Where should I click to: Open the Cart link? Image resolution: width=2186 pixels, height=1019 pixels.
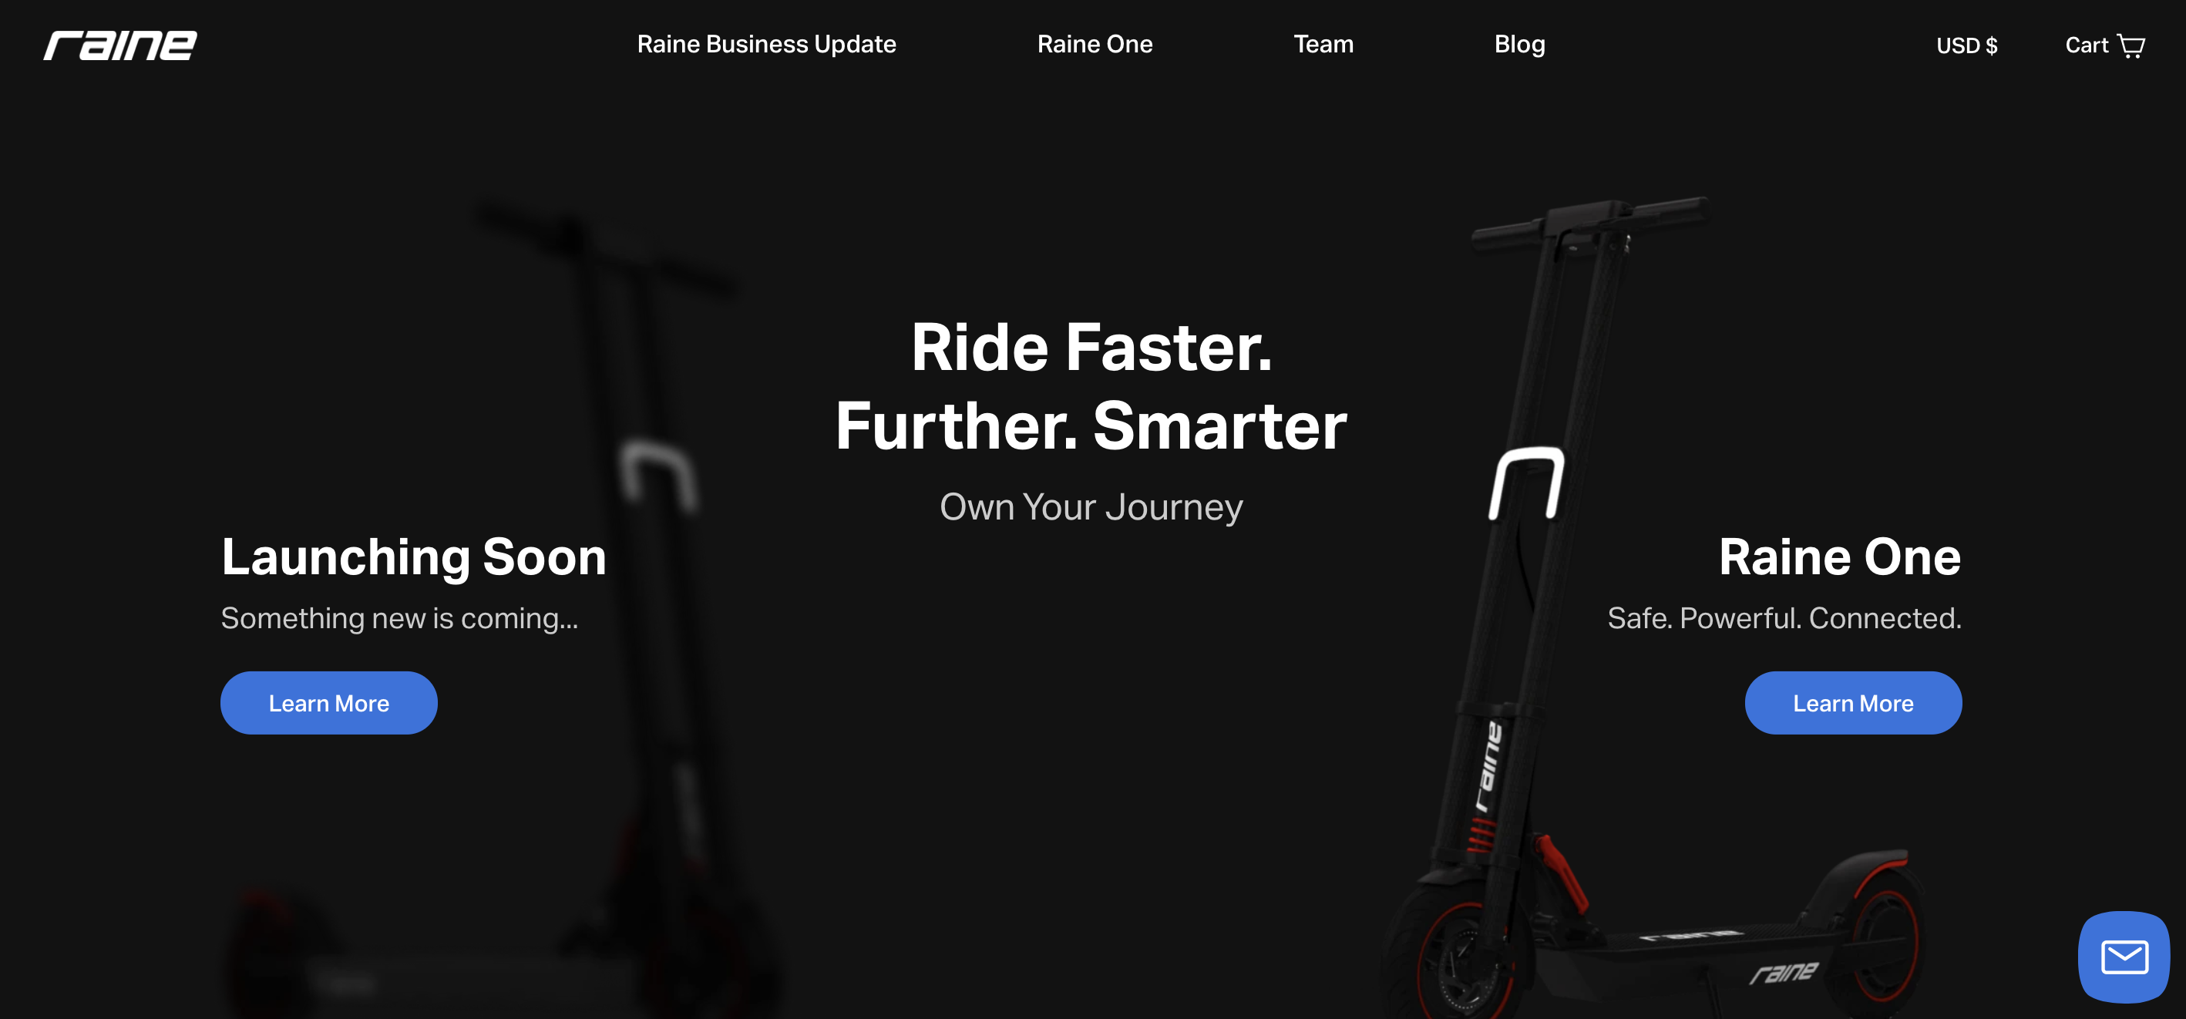[2104, 45]
